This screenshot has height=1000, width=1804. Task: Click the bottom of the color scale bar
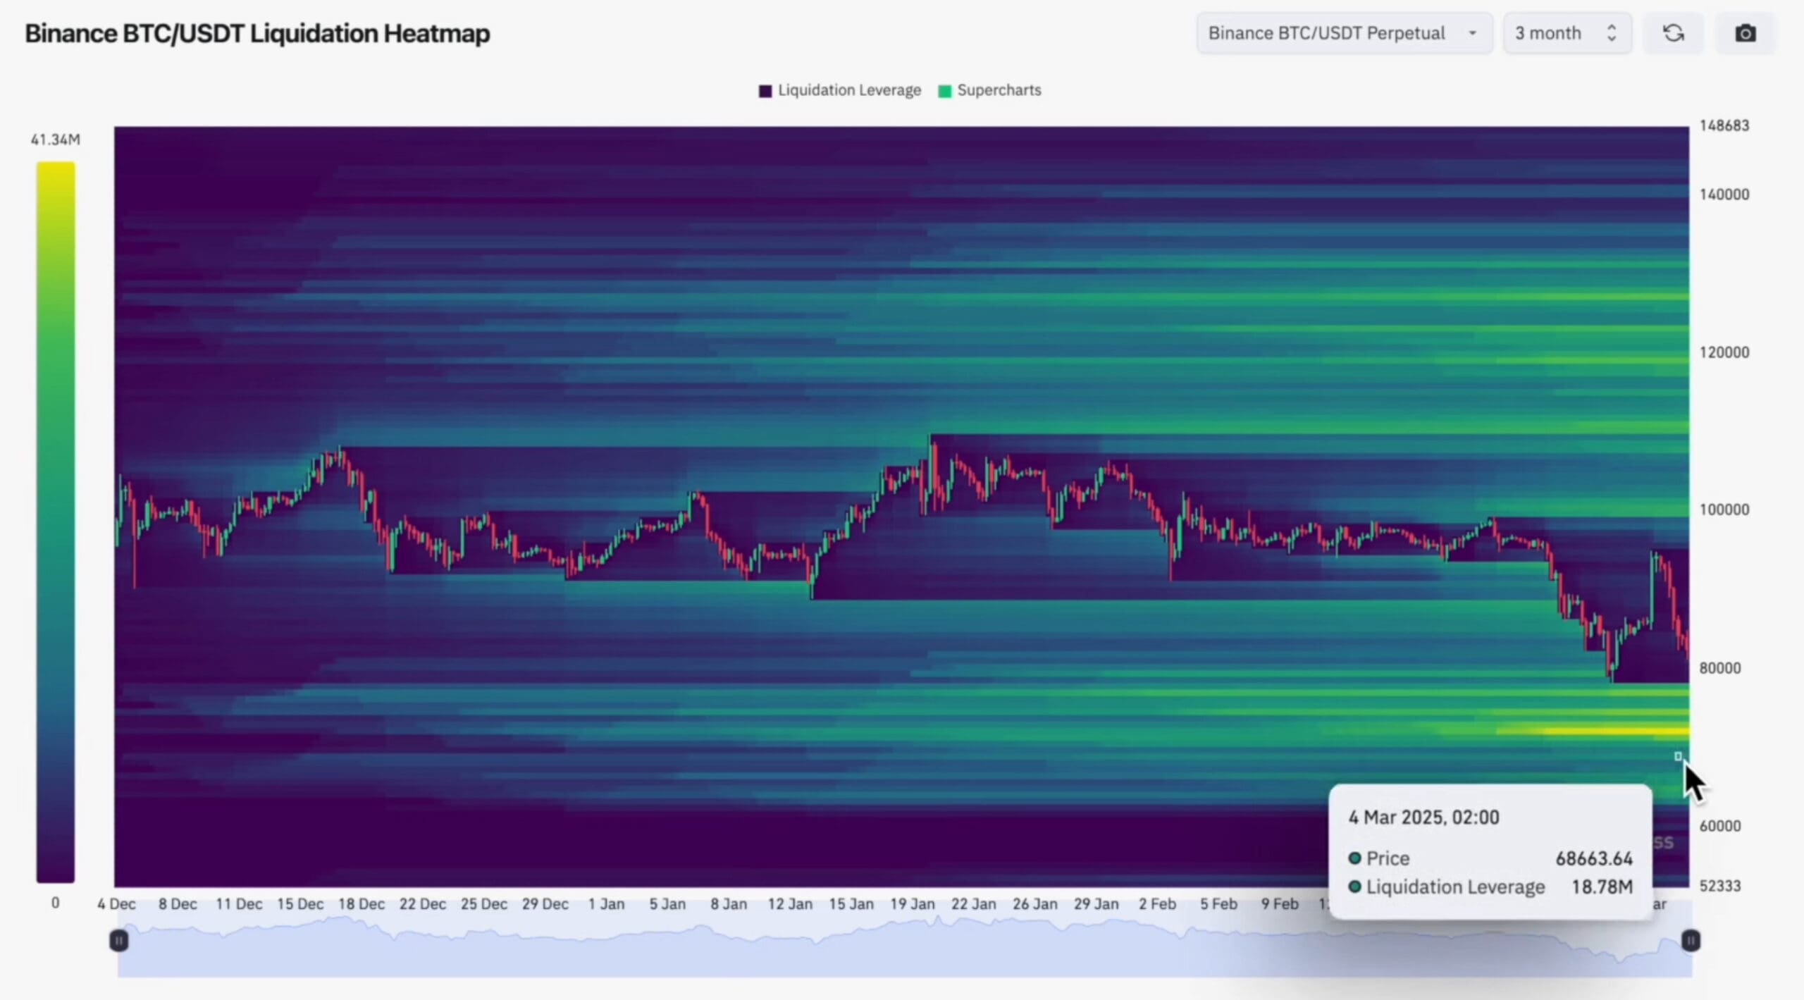[56, 876]
